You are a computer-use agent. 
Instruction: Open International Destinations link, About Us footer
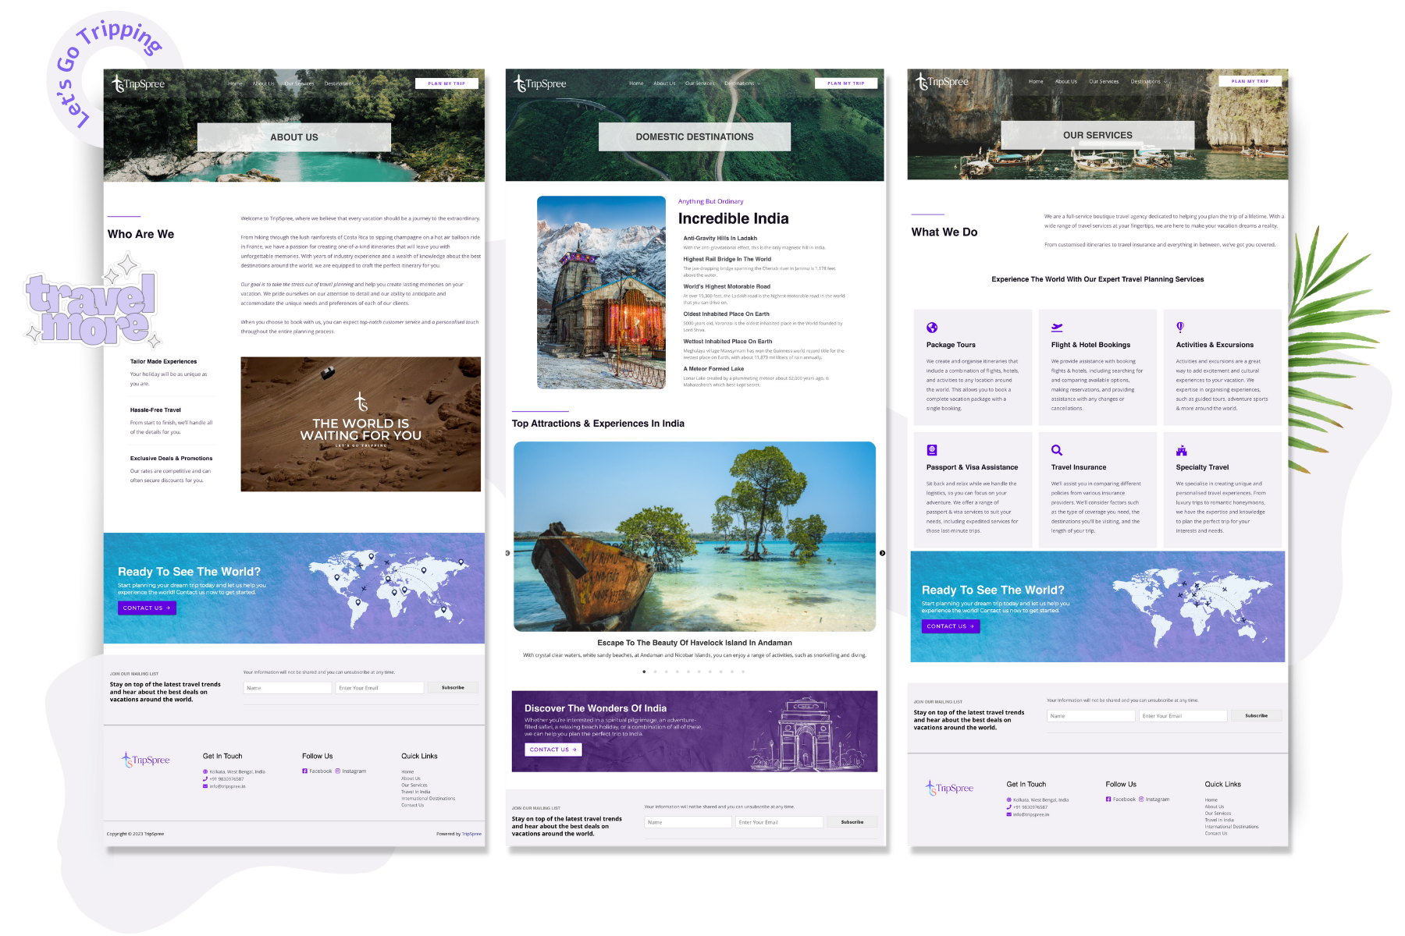click(x=428, y=799)
